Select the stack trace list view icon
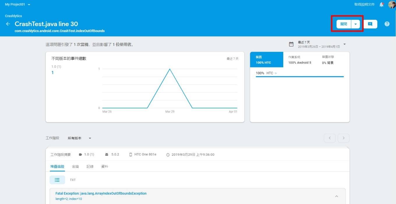396x204 pixels. (57, 180)
